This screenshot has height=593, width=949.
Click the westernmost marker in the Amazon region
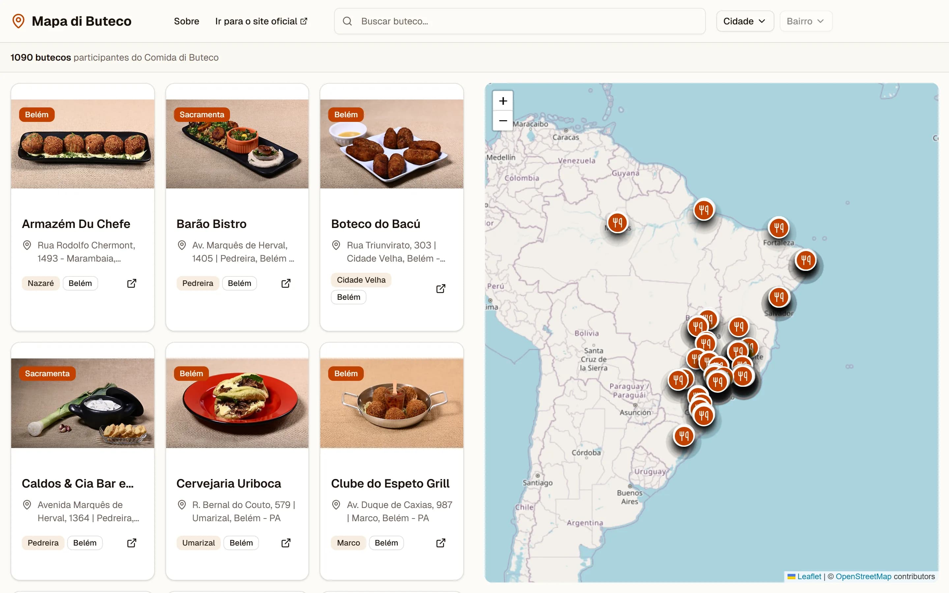pyautogui.click(x=617, y=223)
